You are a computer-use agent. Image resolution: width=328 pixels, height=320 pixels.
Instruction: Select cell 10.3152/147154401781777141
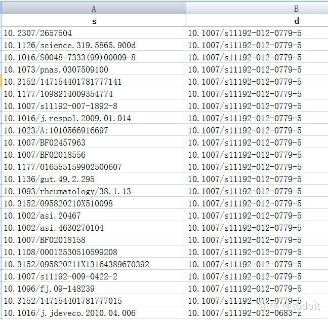point(94,81)
